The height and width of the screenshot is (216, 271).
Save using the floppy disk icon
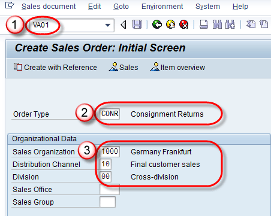137,25
